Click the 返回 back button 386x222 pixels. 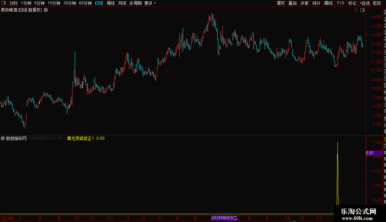(x=377, y=3)
